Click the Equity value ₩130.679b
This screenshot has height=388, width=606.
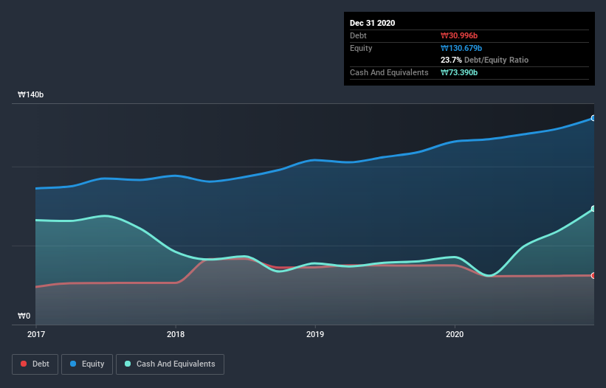[x=461, y=48]
